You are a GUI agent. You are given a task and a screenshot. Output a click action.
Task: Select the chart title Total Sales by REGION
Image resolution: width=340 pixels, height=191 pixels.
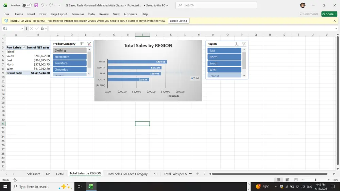[x=148, y=46]
